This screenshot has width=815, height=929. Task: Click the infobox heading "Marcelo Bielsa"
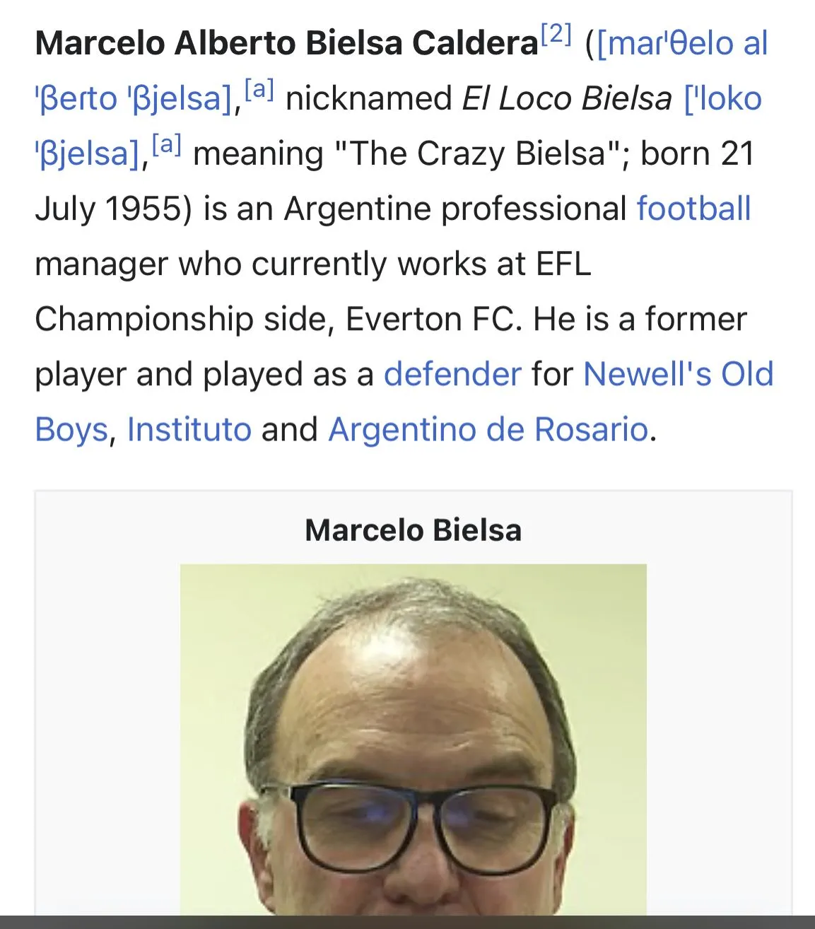413,530
